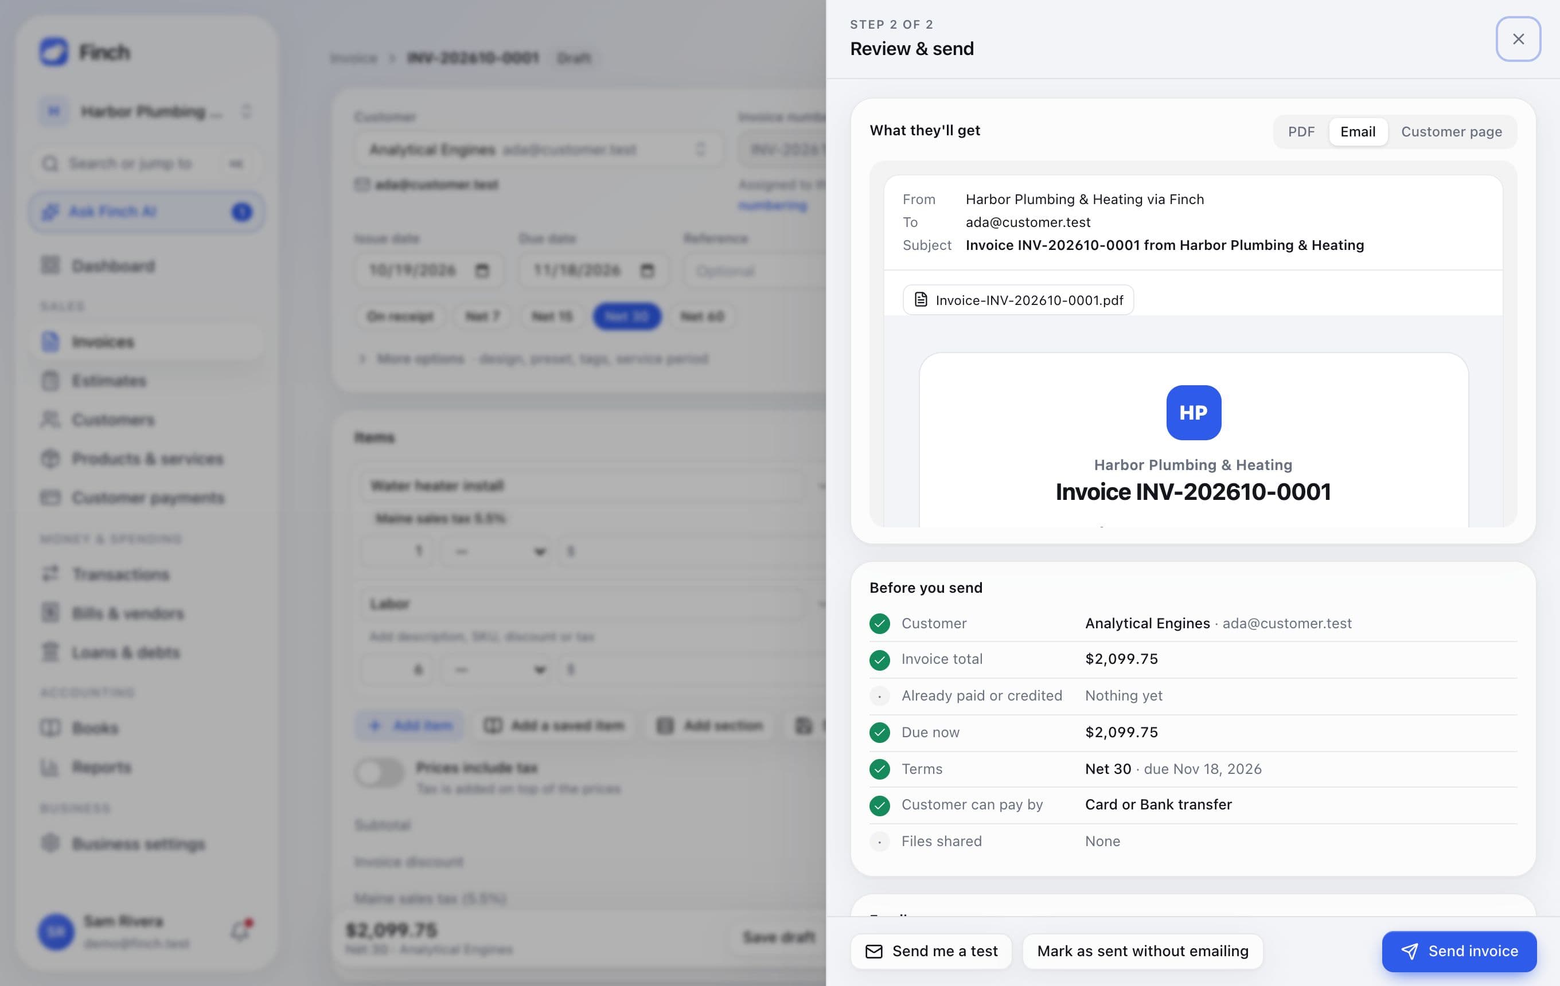
Task: Click the PDF file icon in attachment chip
Action: click(920, 300)
